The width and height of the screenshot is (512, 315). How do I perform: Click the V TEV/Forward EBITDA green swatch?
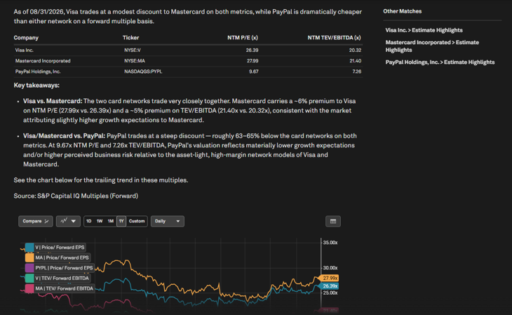coord(29,278)
